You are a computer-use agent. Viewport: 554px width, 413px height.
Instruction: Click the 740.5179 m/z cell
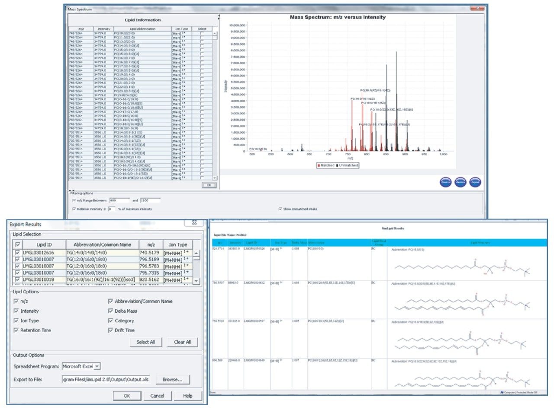pyautogui.click(x=151, y=253)
